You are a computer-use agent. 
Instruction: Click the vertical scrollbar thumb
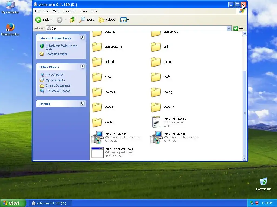pos(245,113)
